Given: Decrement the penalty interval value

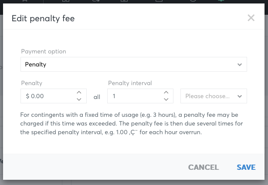Looking at the screenshot, I should [166, 99].
